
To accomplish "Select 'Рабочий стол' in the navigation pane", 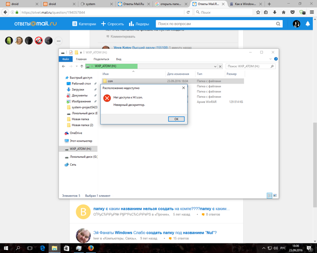I will click(x=81, y=83).
